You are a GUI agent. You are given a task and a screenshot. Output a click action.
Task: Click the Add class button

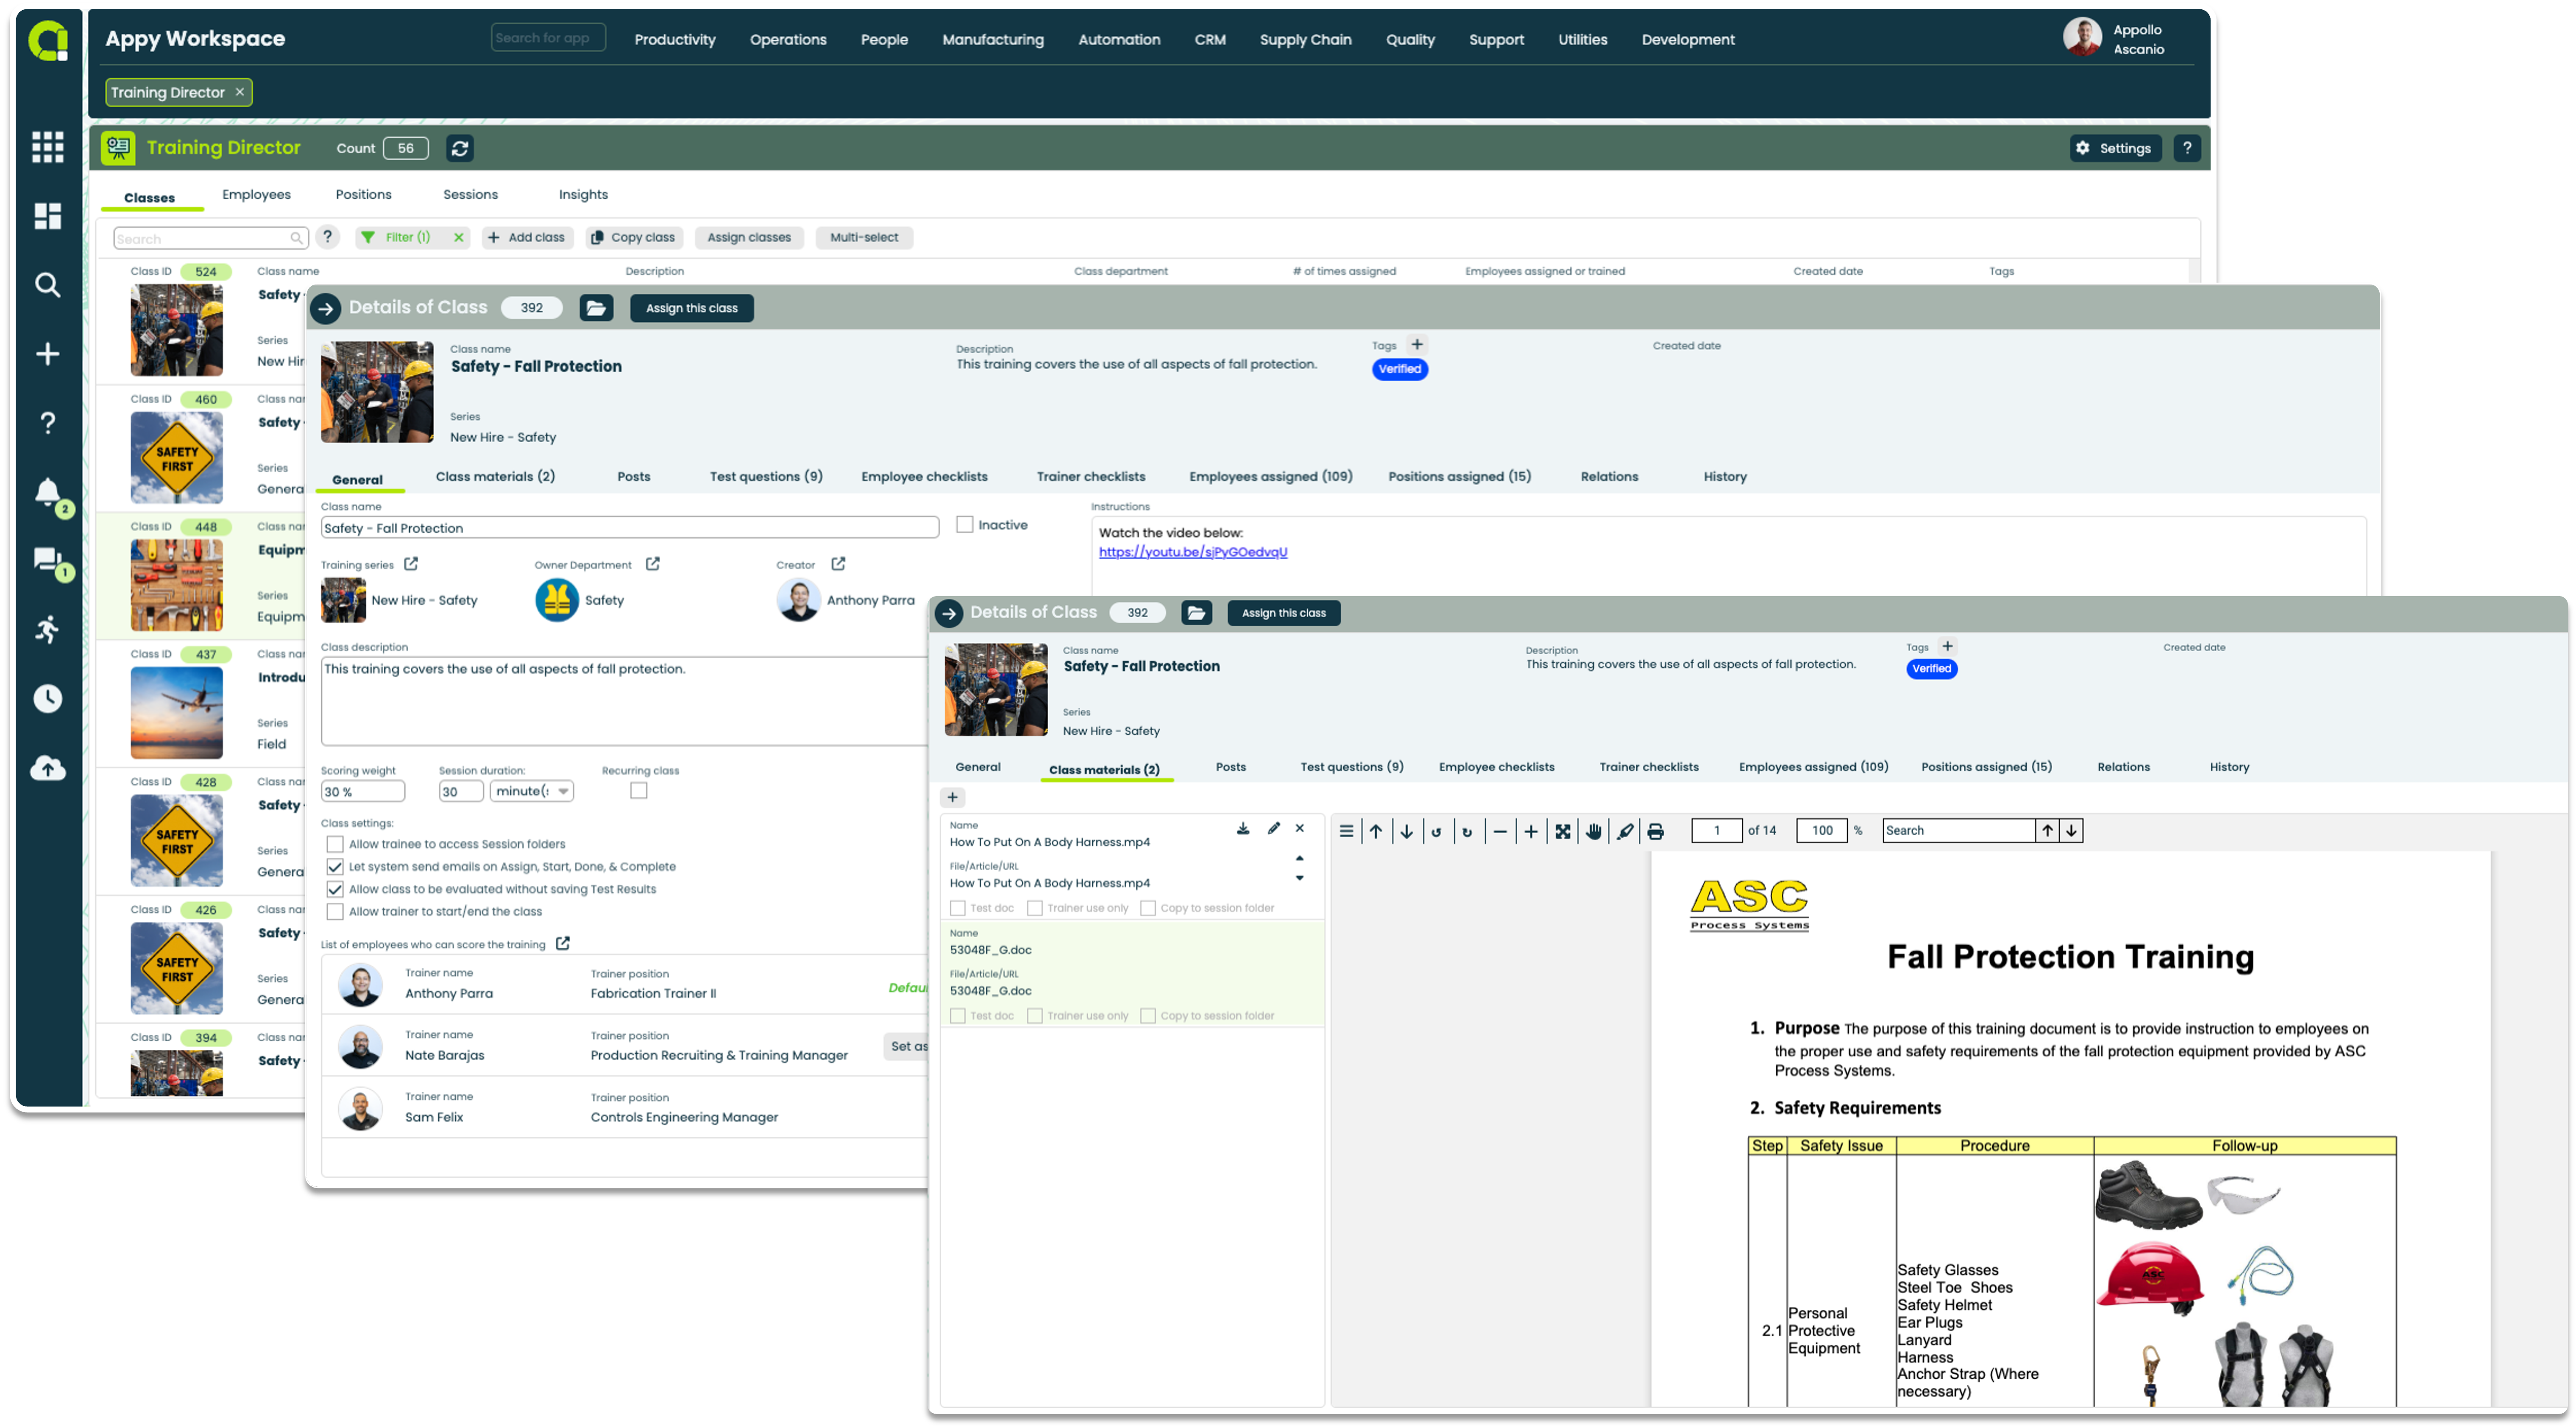click(527, 237)
